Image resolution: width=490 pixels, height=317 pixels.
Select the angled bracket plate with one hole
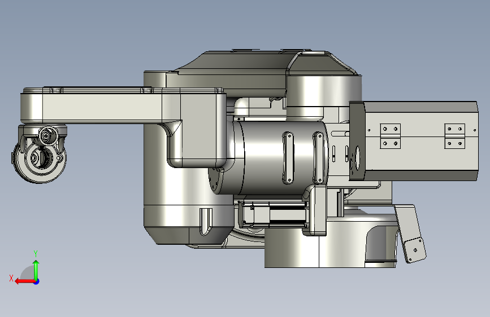pos(414,250)
